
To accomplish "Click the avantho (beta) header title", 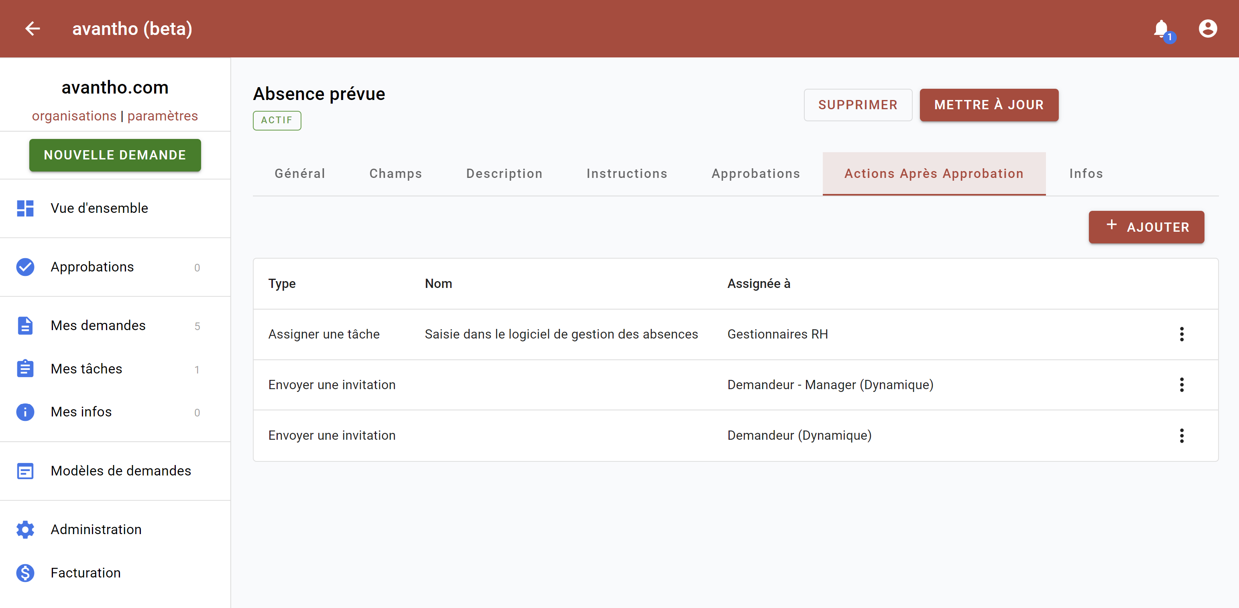I will (132, 29).
